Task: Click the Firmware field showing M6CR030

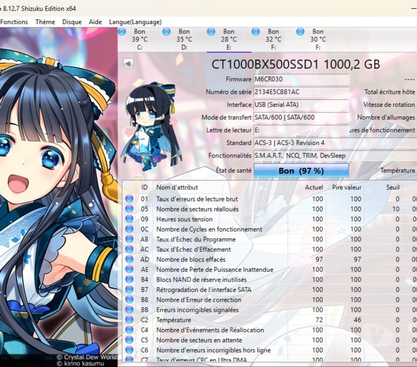Action: click(x=301, y=79)
